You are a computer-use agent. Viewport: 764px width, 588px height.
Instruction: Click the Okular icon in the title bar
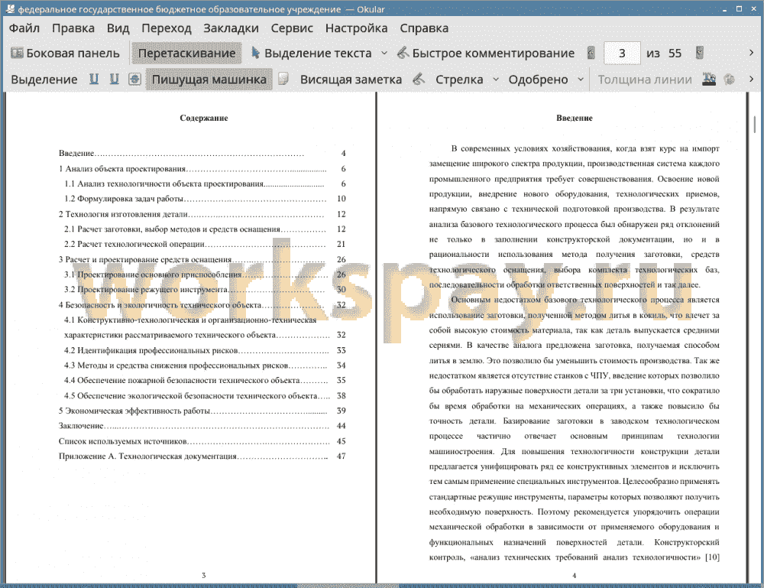(10, 8)
